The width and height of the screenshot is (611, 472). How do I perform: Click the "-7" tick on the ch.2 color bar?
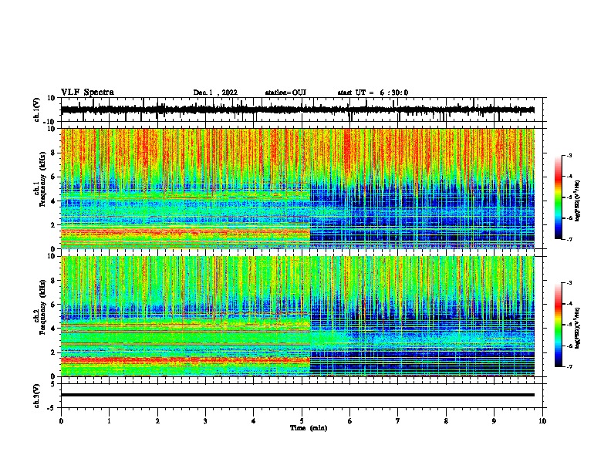(x=569, y=366)
